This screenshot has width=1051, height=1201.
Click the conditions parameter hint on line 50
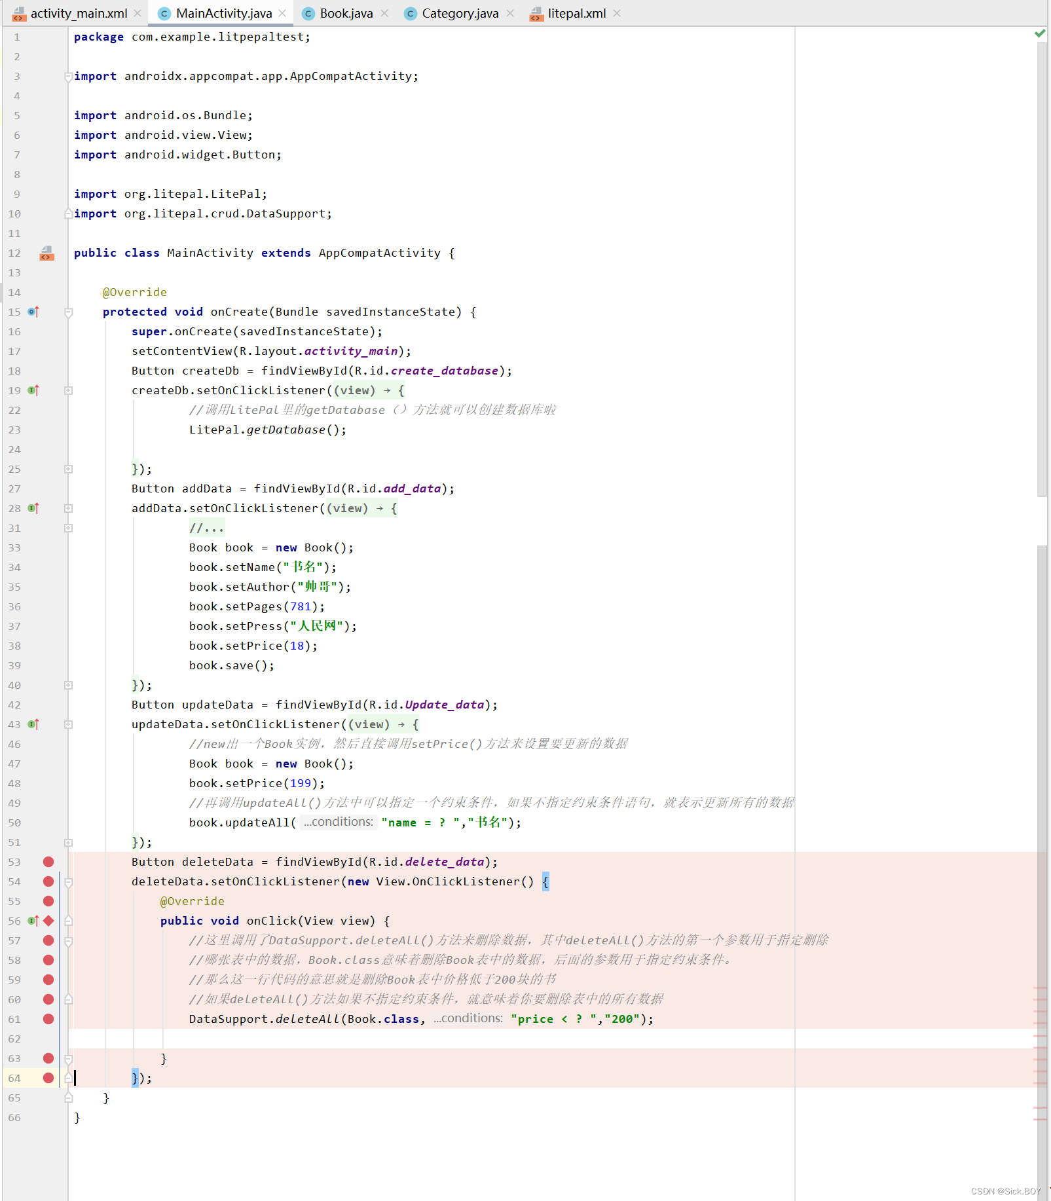338,822
